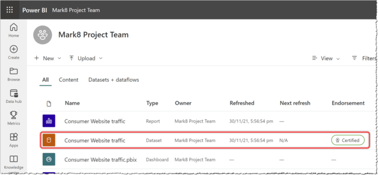Go to Home in the sidebar
The height and width of the screenshot is (175, 378).
click(14, 30)
